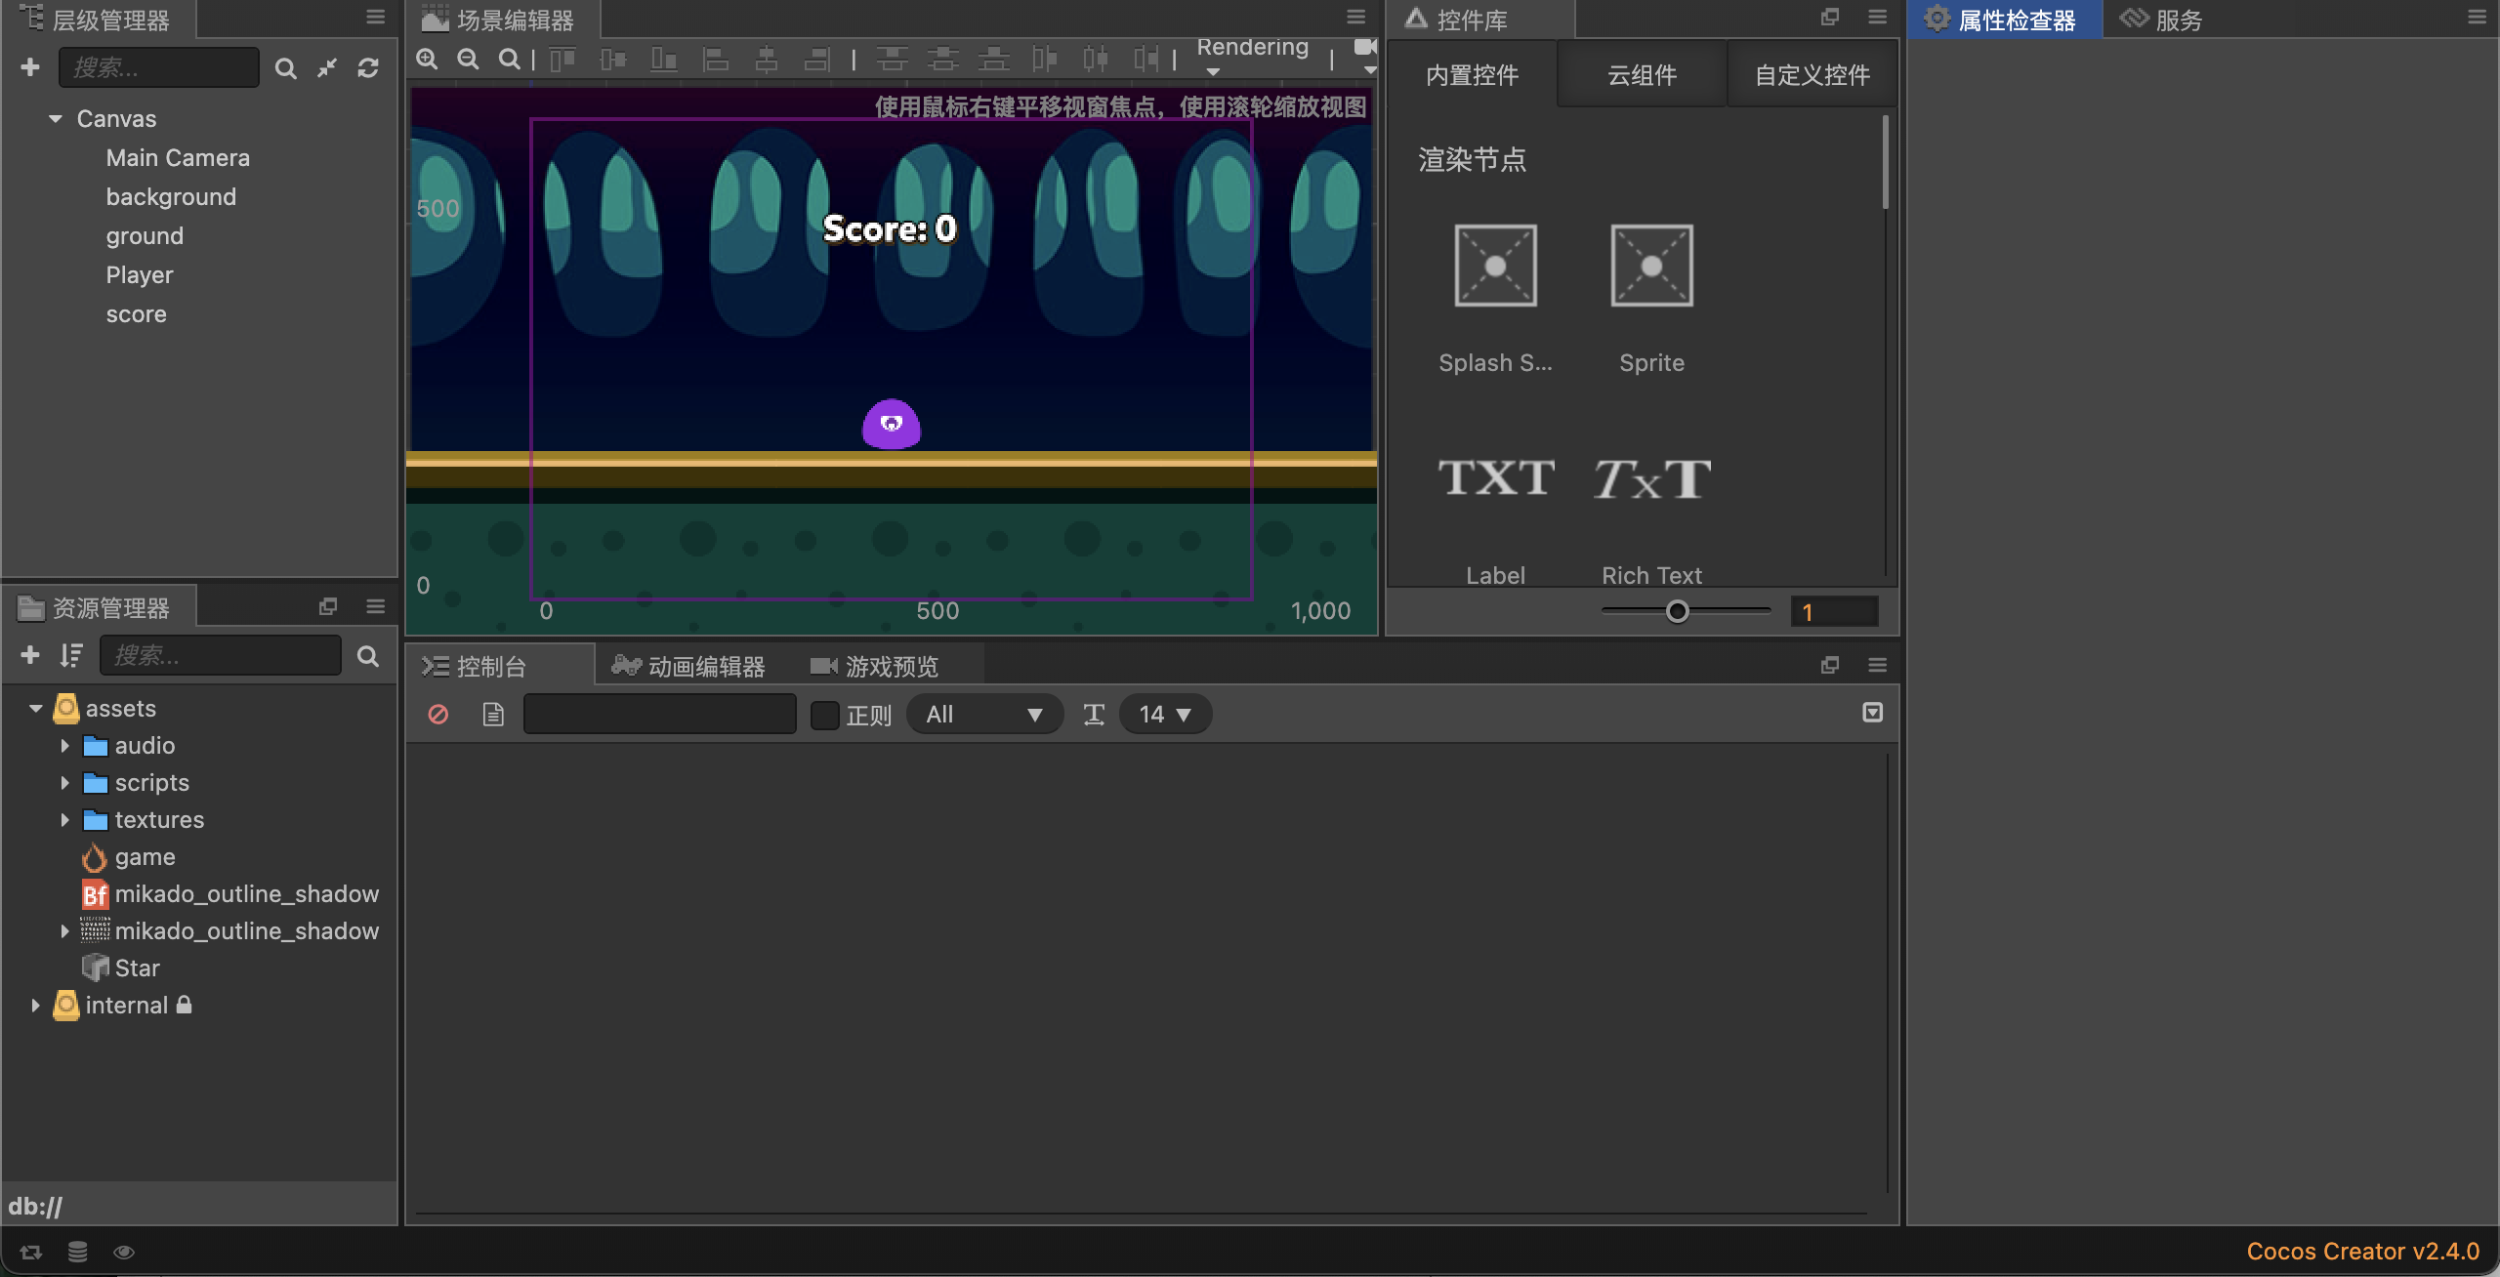Select the Player node in hierarchy

(140, 275)
